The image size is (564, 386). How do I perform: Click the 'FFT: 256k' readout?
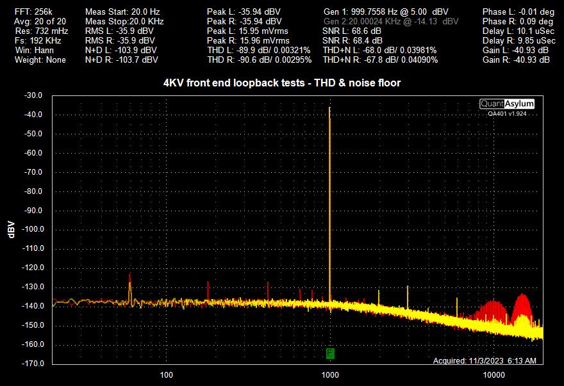coord(33,12)
